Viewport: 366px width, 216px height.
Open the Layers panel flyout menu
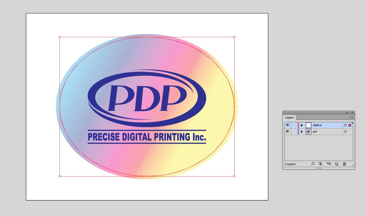point(351,117)
